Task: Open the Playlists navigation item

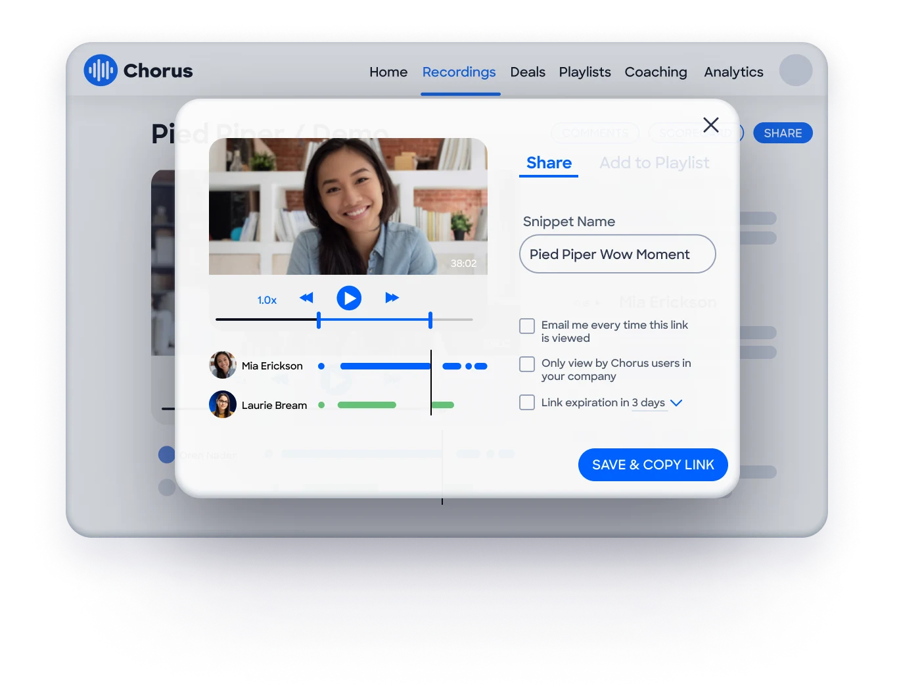Action: pyautogui.click(x=585, y=72)
